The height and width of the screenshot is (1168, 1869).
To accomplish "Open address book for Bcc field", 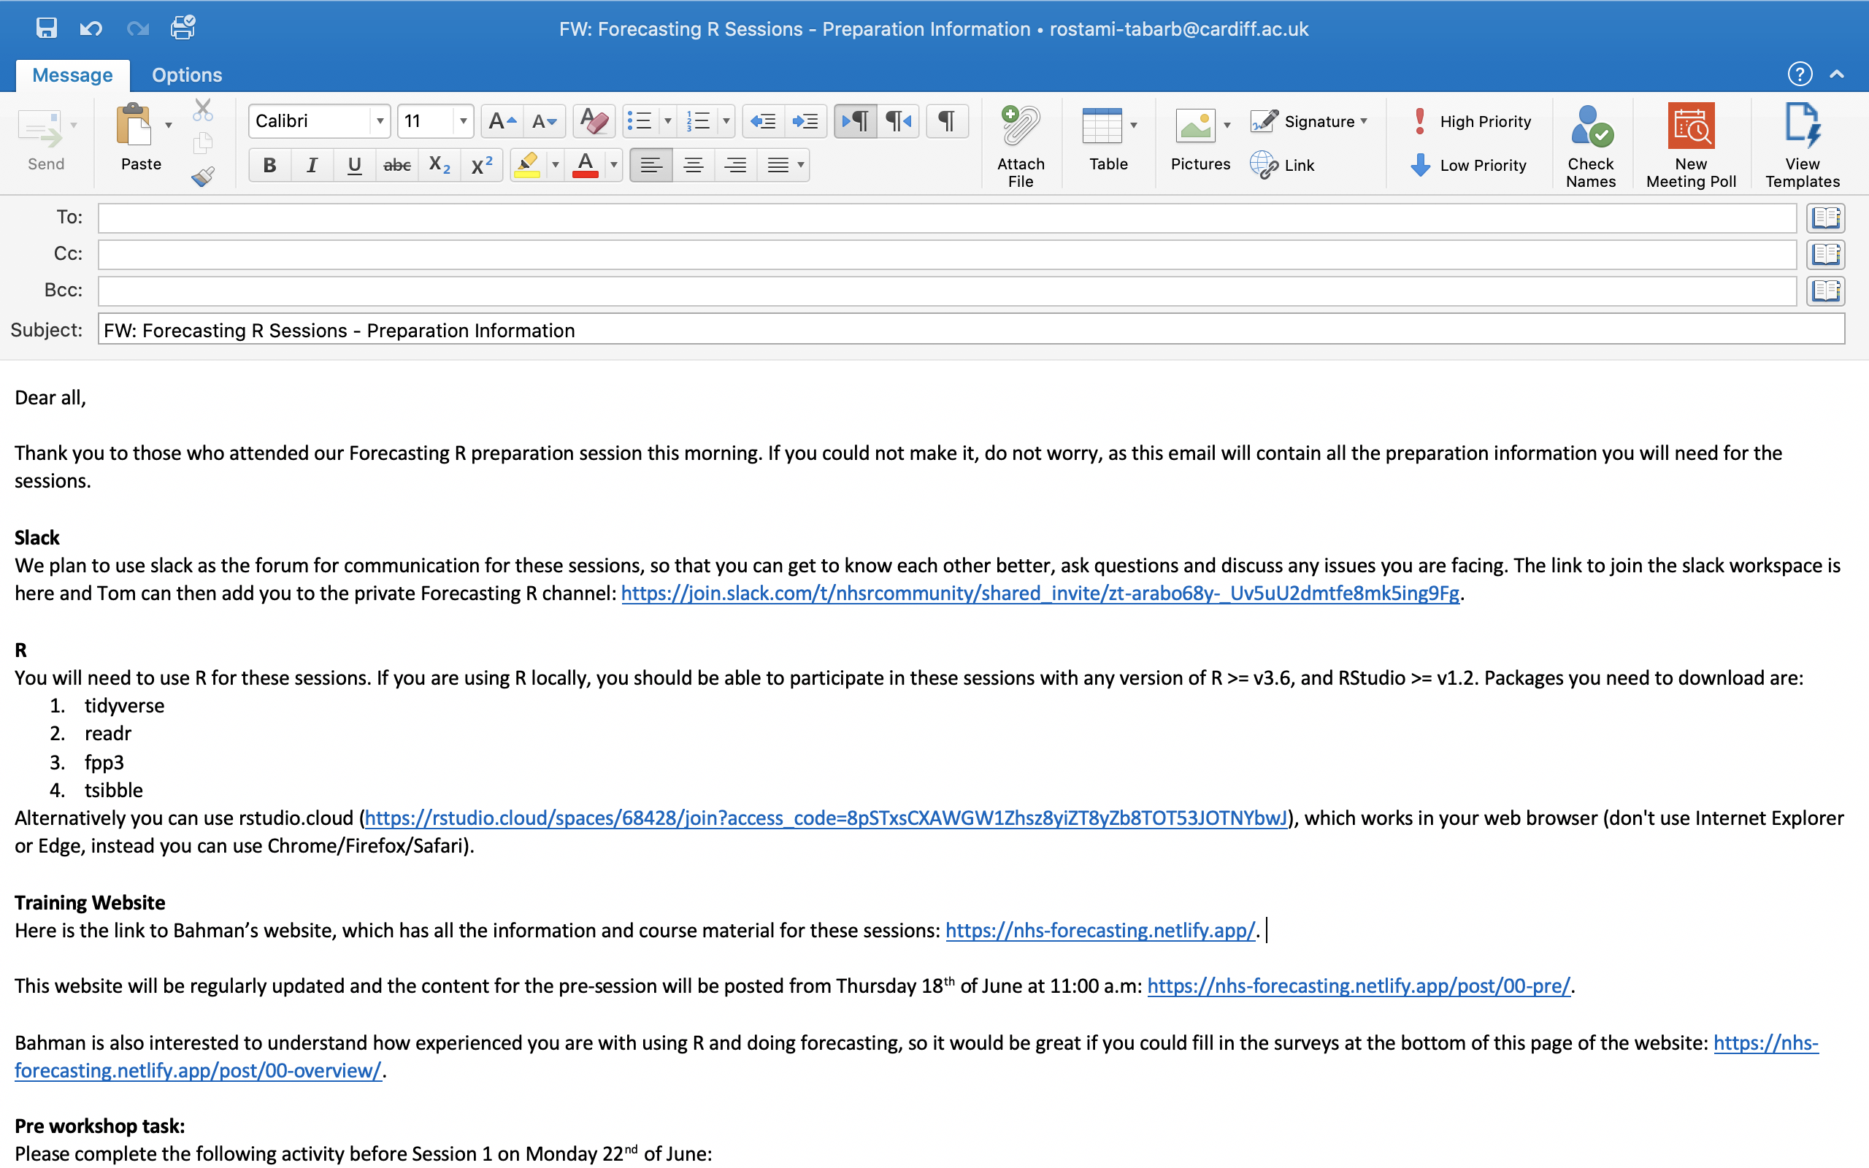I will point(1826,291).
